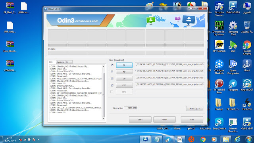Click the log scrollbar down arrow
254x143 pixels.
click(103, 119)
